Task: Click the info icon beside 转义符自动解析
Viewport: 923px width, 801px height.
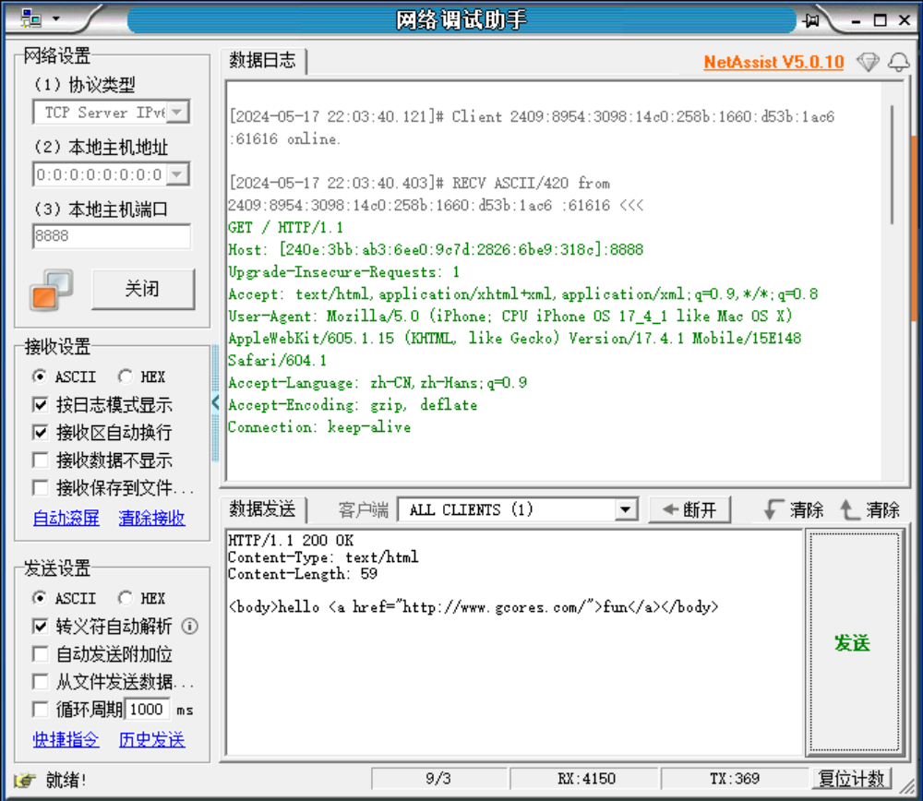Action: tap(190, 627)
